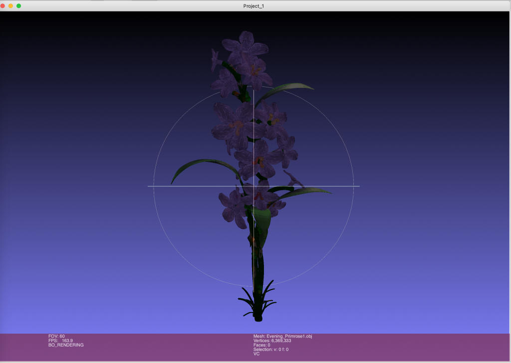Click the upper right curved green leaf
511x363 pixels.
tap(289, 89)
